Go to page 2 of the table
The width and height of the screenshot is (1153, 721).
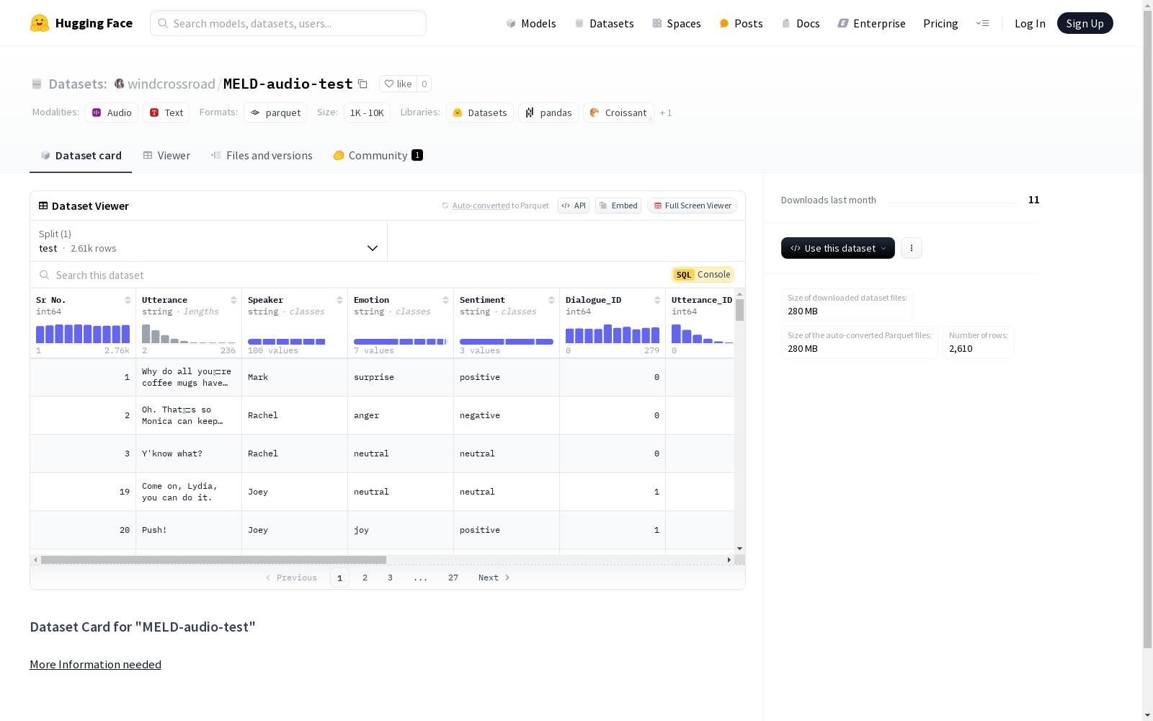(x=365, y=578)
